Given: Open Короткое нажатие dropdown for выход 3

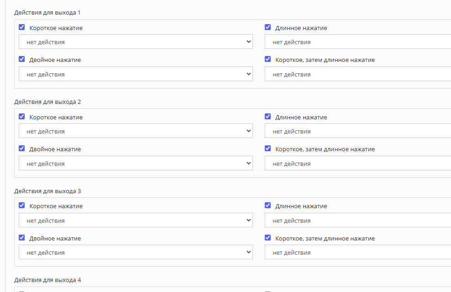Looking at the screenshot, I should coord(136,220).
